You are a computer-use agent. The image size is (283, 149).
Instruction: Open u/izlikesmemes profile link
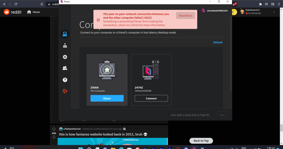[x=101, y=129]
